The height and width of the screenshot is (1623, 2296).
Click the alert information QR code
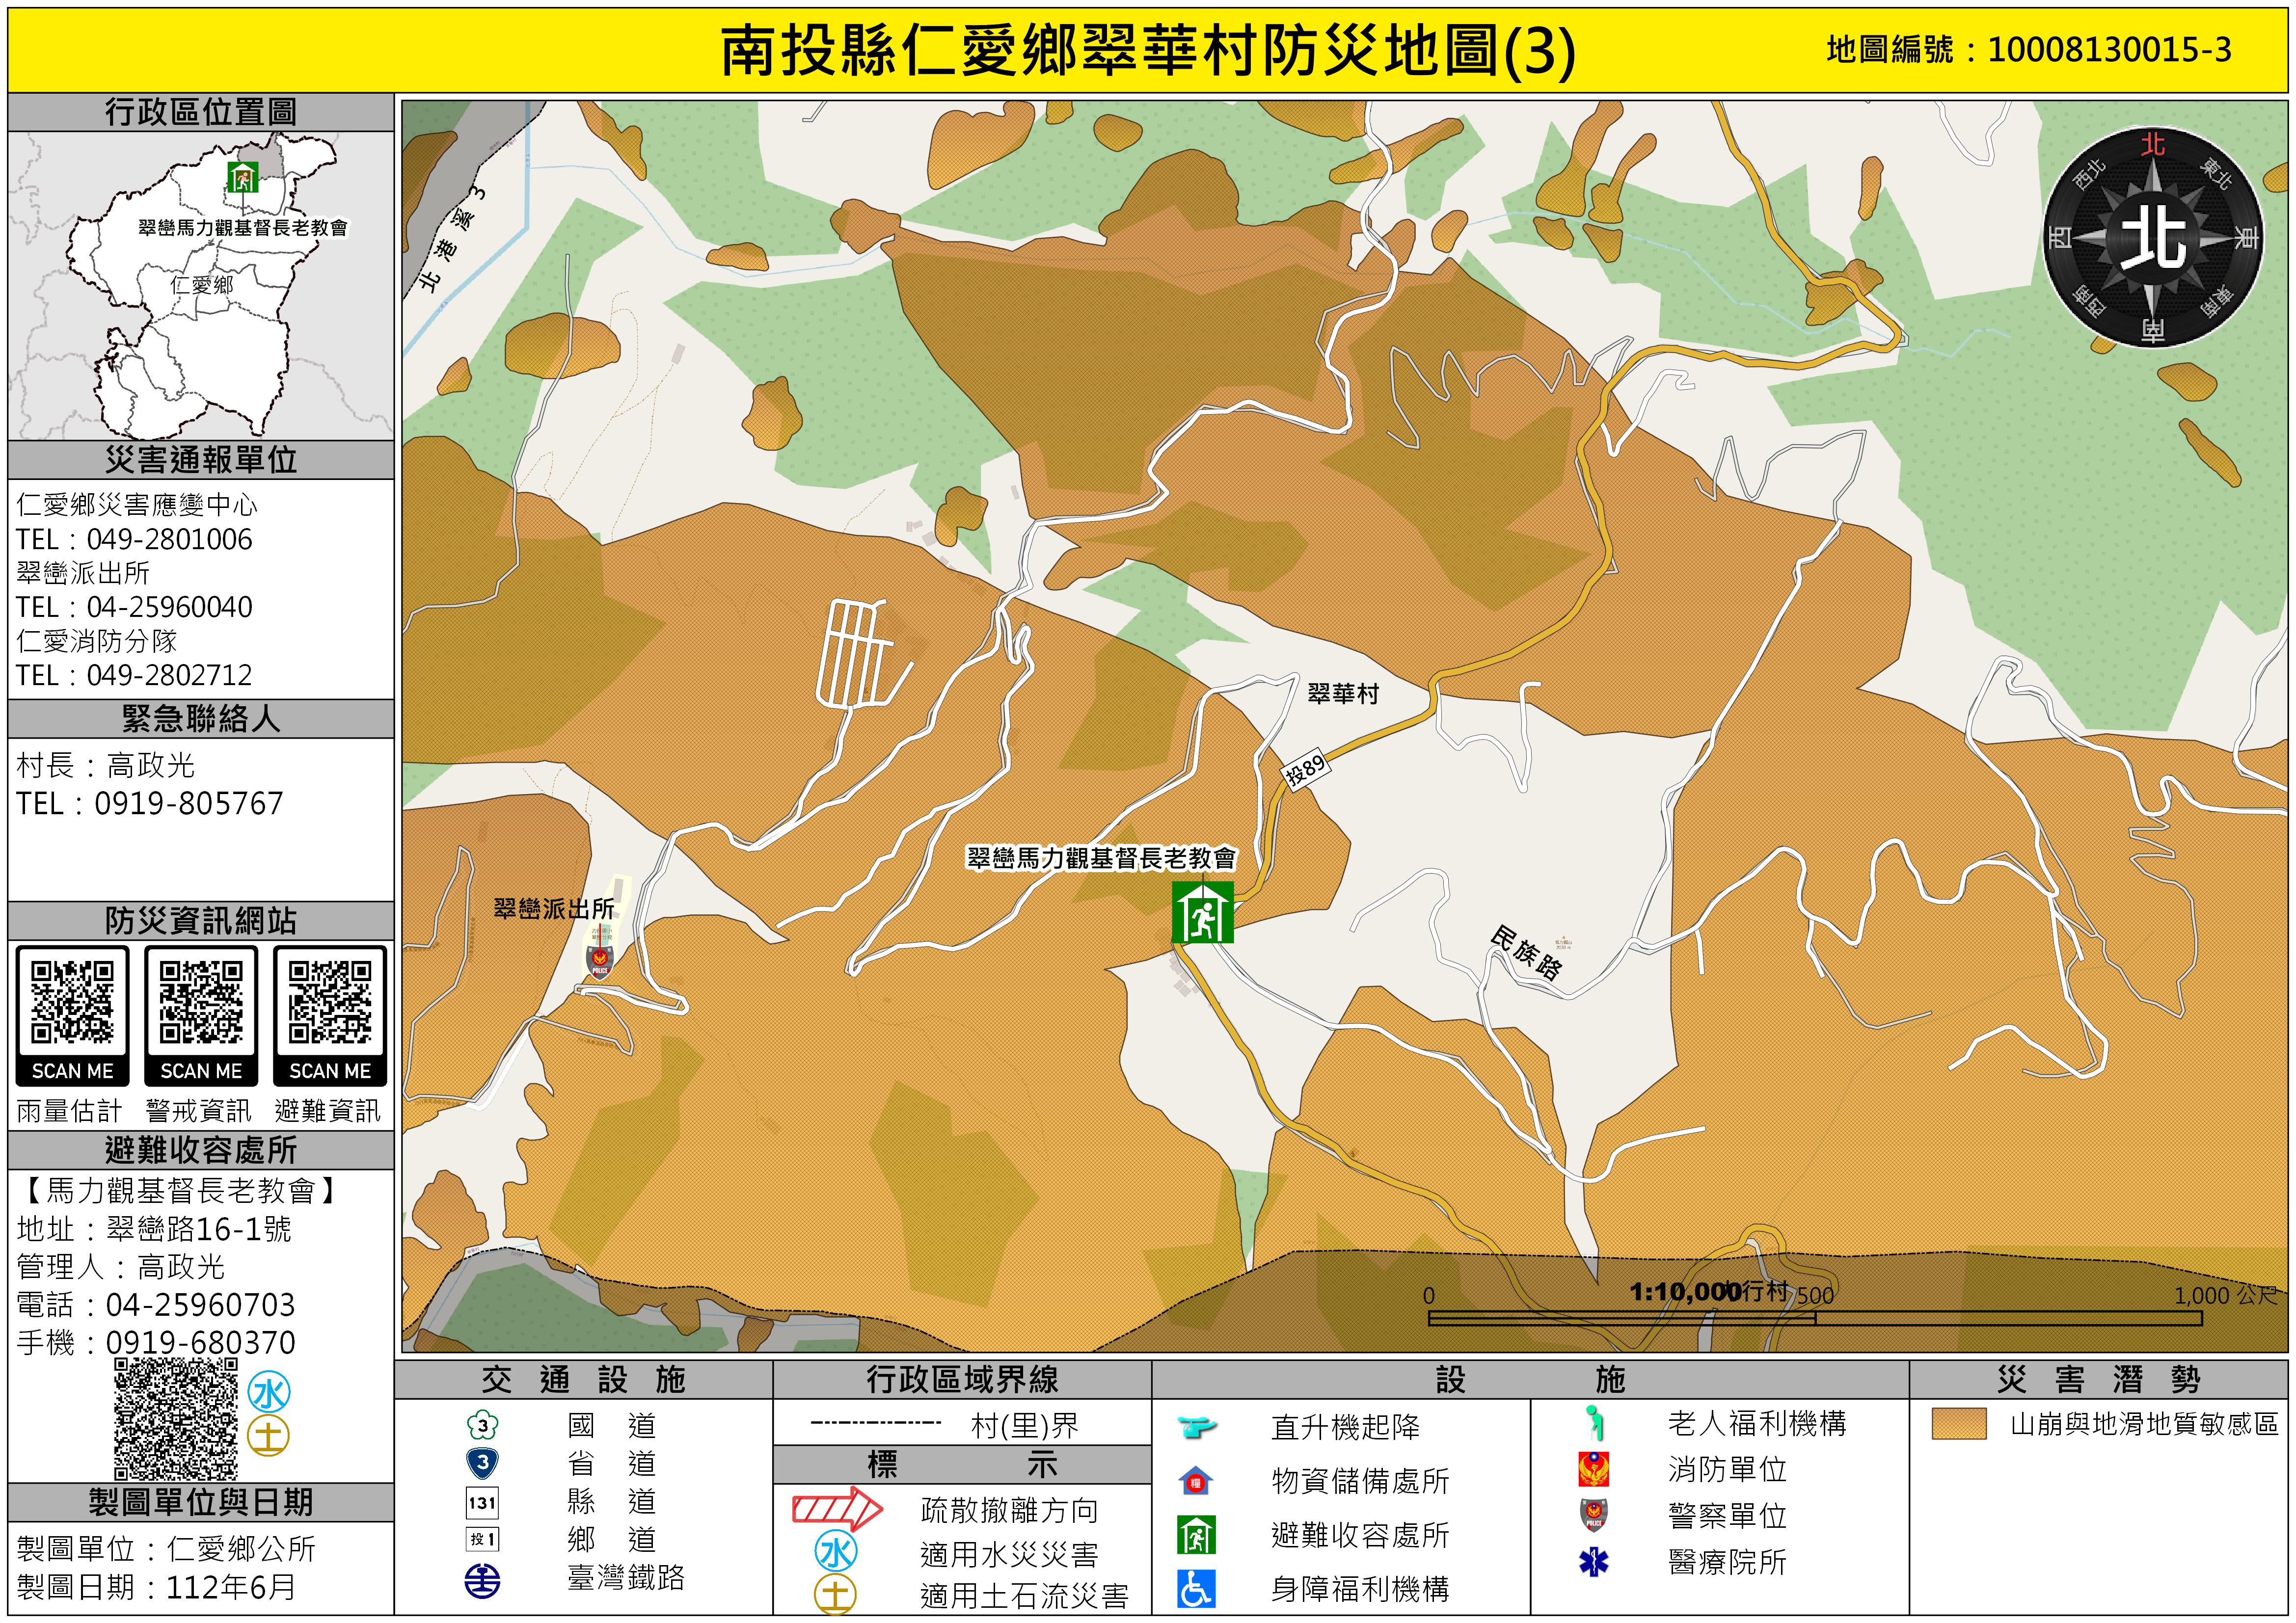(201, 1003)
